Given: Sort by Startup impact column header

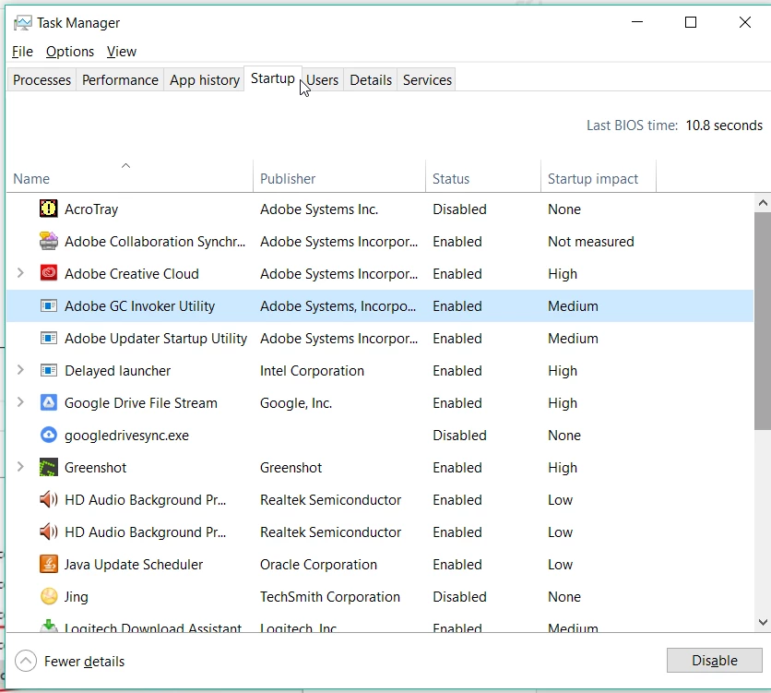Looking at the screenshot, I should click(599, 176).
